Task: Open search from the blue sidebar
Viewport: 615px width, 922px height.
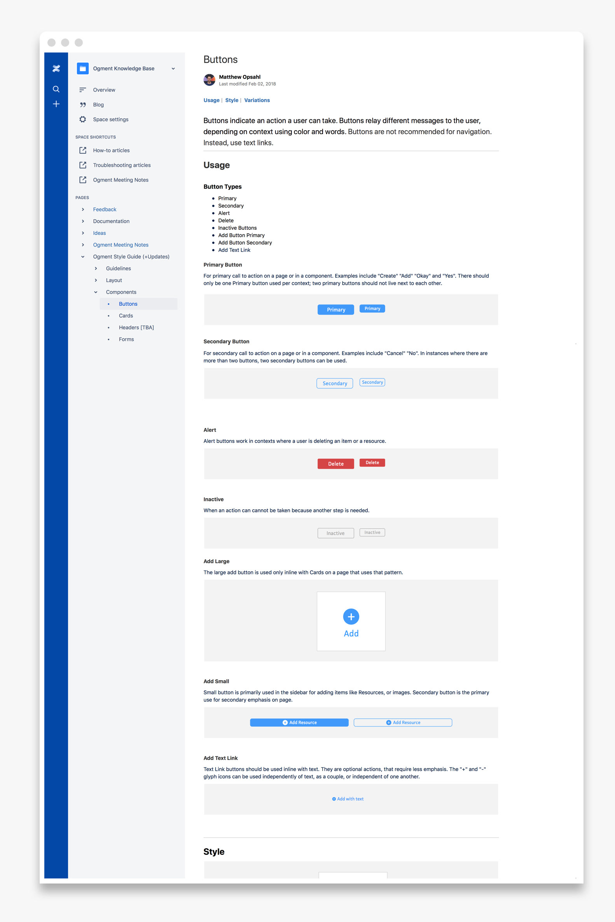Action: pyautogui.click(x=56, y=89)
